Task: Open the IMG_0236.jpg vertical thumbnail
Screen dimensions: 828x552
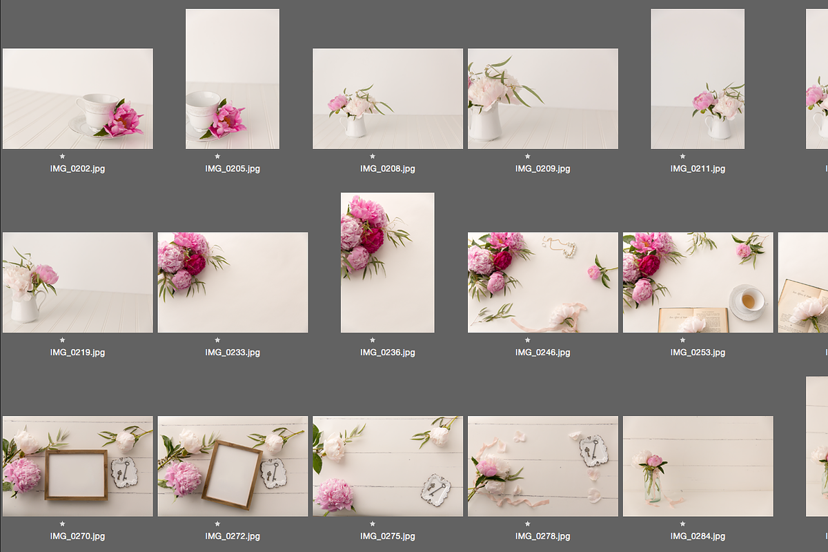Action: (388, 263)
